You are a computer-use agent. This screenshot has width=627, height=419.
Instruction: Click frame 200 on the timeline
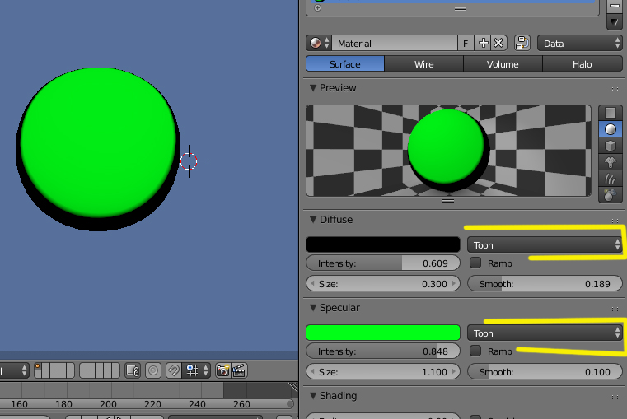click(x=109, y=404)
